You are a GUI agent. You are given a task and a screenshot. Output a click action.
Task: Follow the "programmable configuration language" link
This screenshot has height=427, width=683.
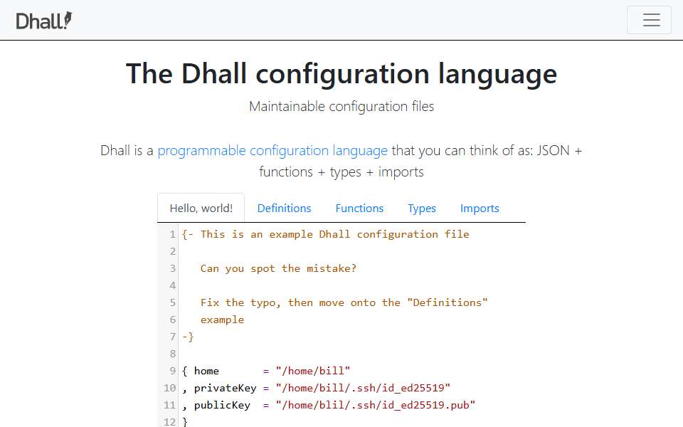[272, 151]
